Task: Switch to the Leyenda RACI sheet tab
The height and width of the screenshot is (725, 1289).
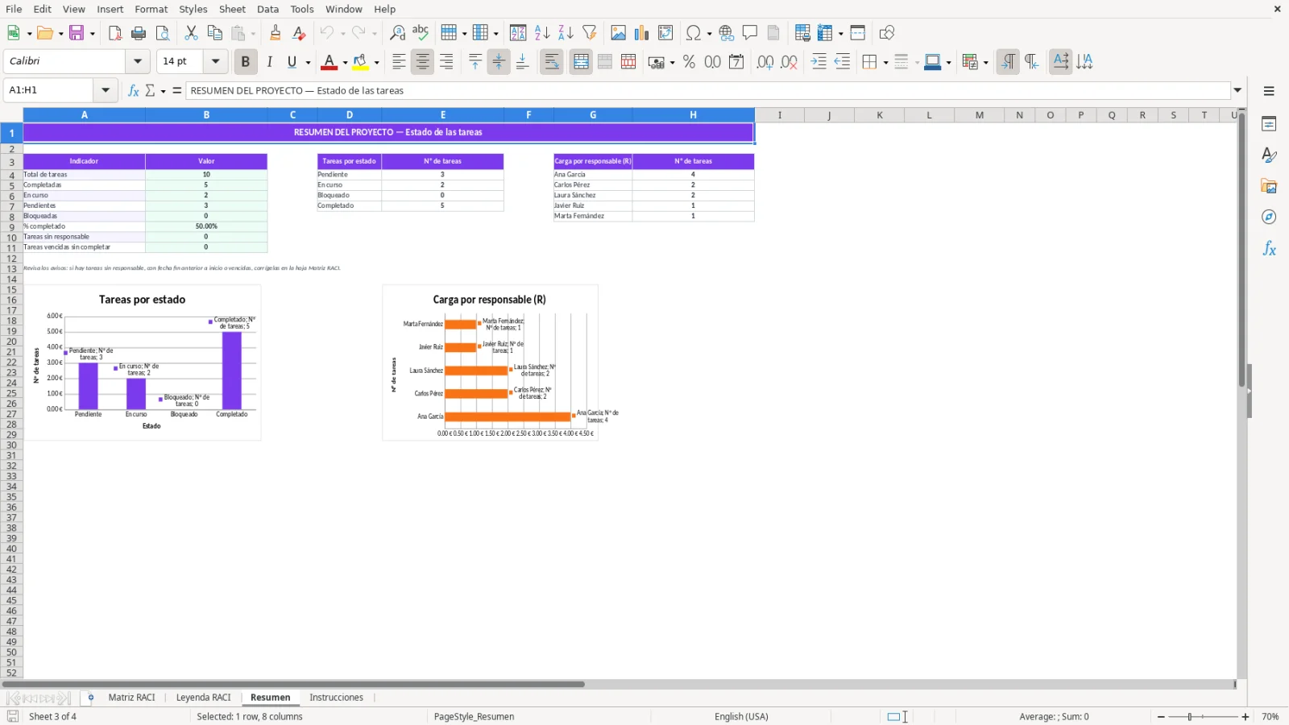Action: pyautogui.click(x=203, y=698)
